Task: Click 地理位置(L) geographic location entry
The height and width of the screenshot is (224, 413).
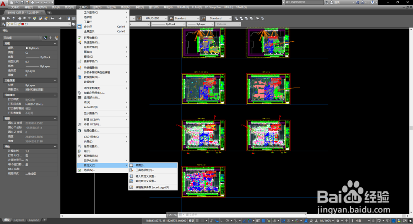Action: click(x=103, y=131)
